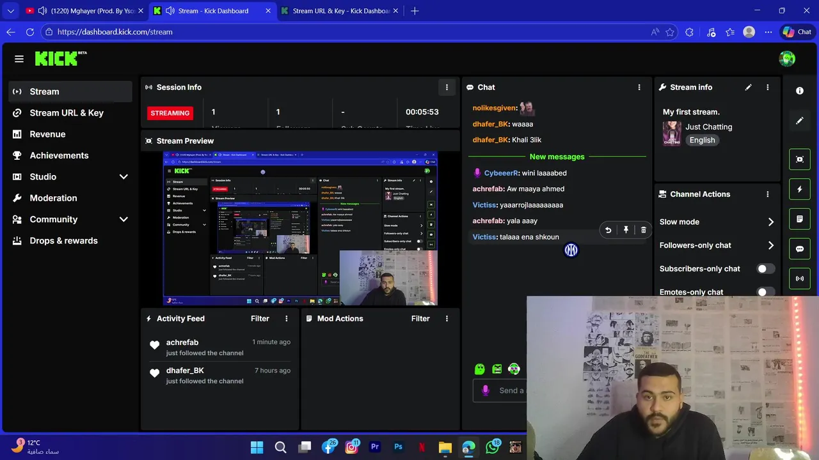The width and height of the screenshot is (819, 460).
Task: Click the red STREAMING status badge
Action: [170, 113]
